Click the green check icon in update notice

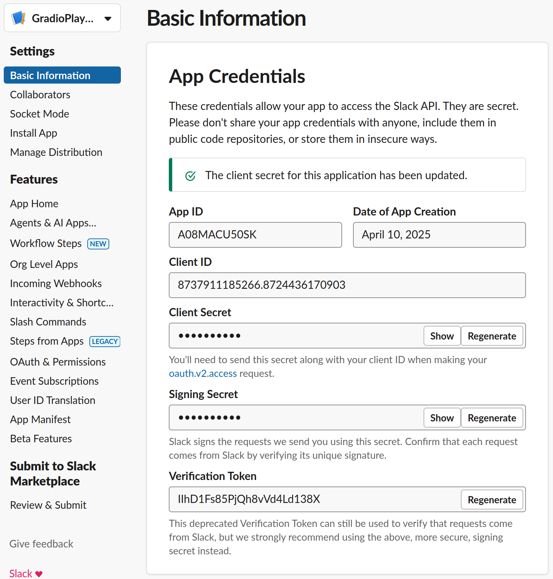point(190,176)
